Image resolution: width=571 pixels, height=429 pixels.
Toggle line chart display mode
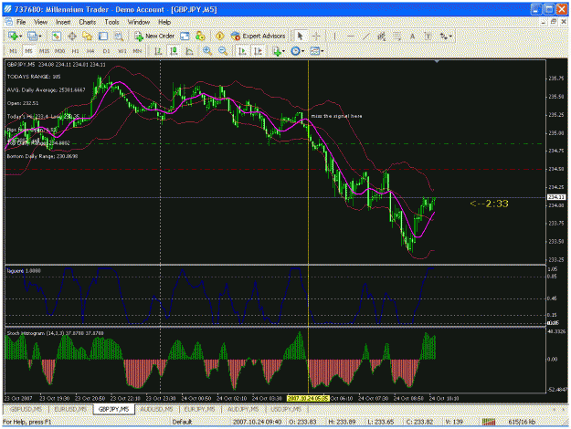[189, 51]
